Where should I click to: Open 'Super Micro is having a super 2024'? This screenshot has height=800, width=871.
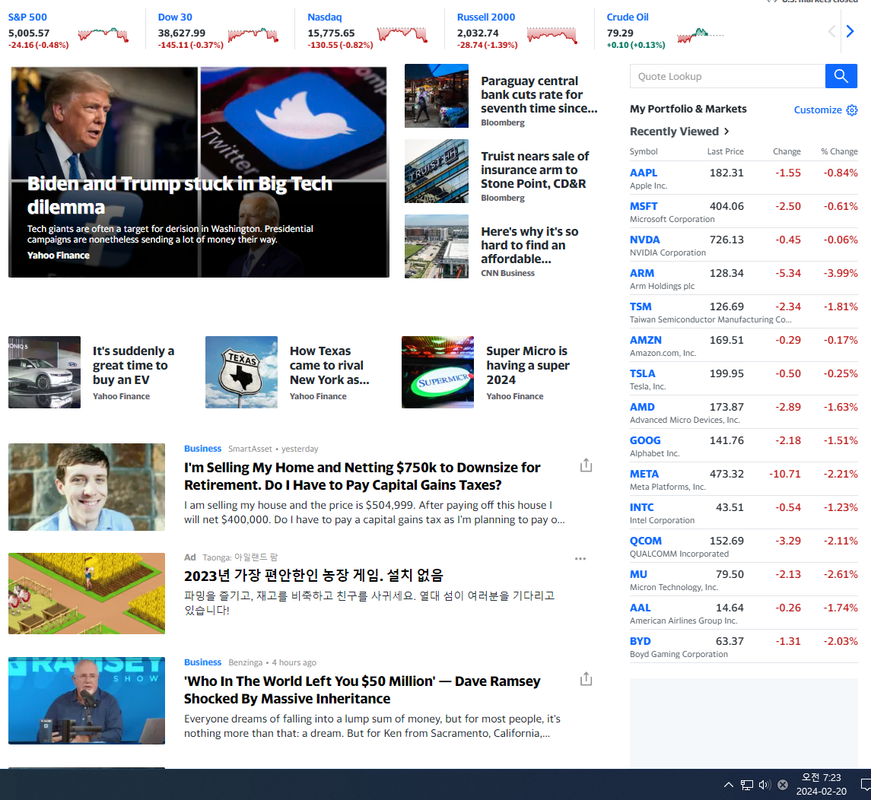pos(528,365)
